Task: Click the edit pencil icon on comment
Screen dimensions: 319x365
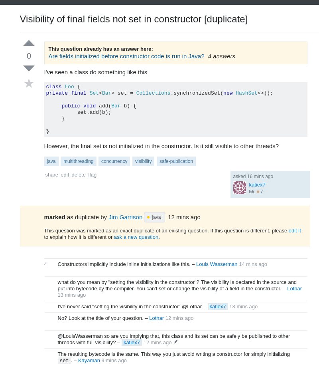Action: point(175,342)
